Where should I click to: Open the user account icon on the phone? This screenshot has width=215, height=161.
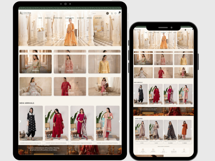(x=188, y=30)
